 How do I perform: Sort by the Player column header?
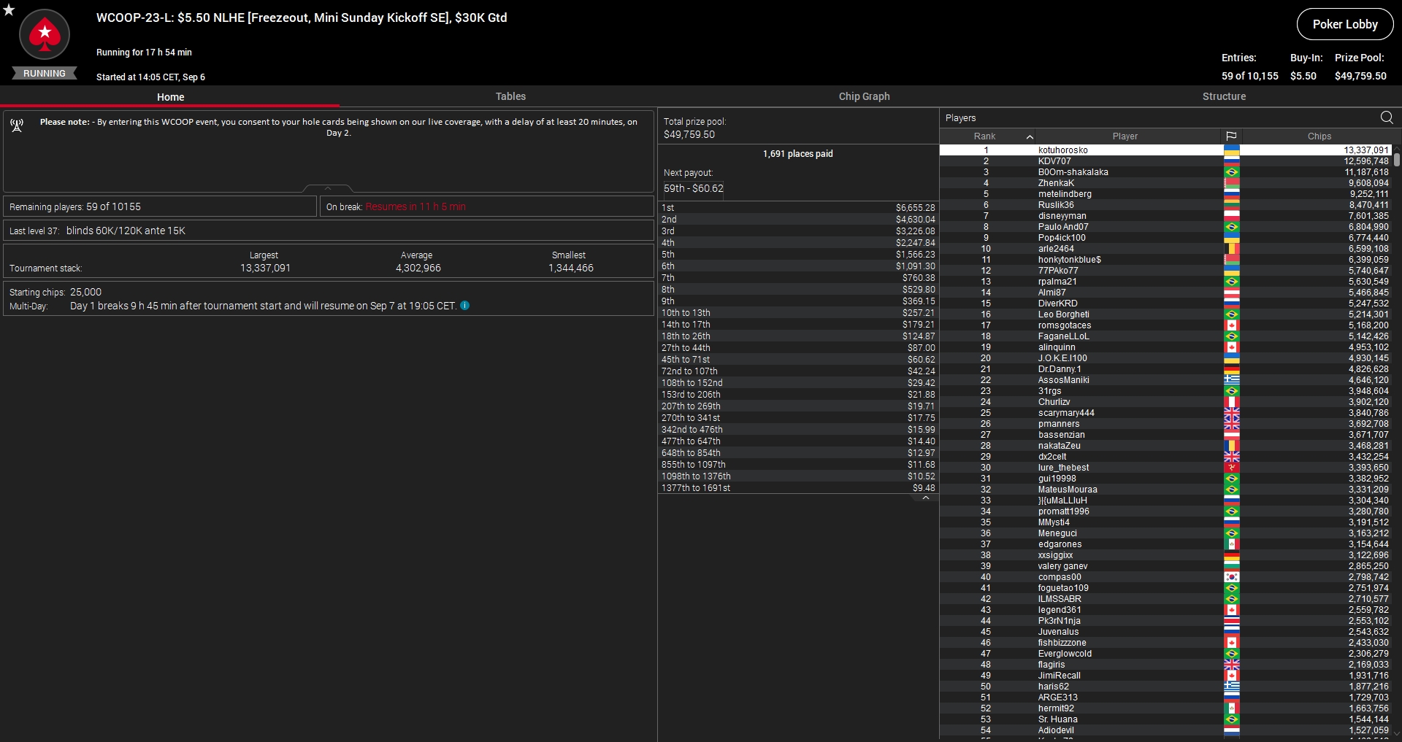(1125, 136)
